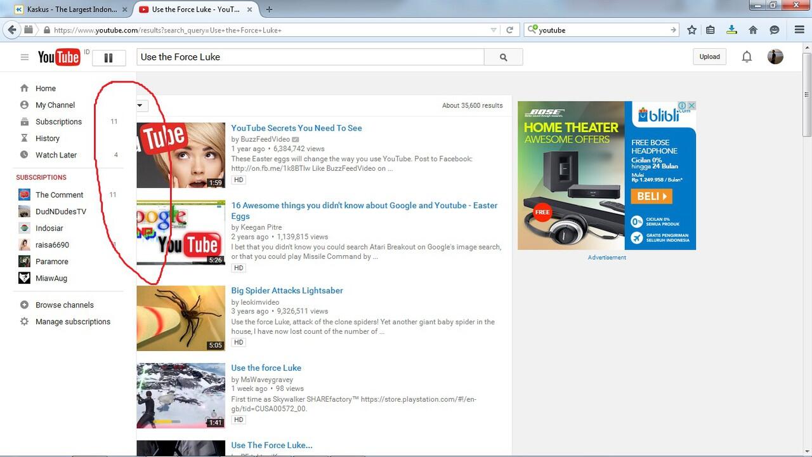Click the Subscriptions text in sidebar
The height and width of the screenshot is (457, 812).
coord(58,121)
